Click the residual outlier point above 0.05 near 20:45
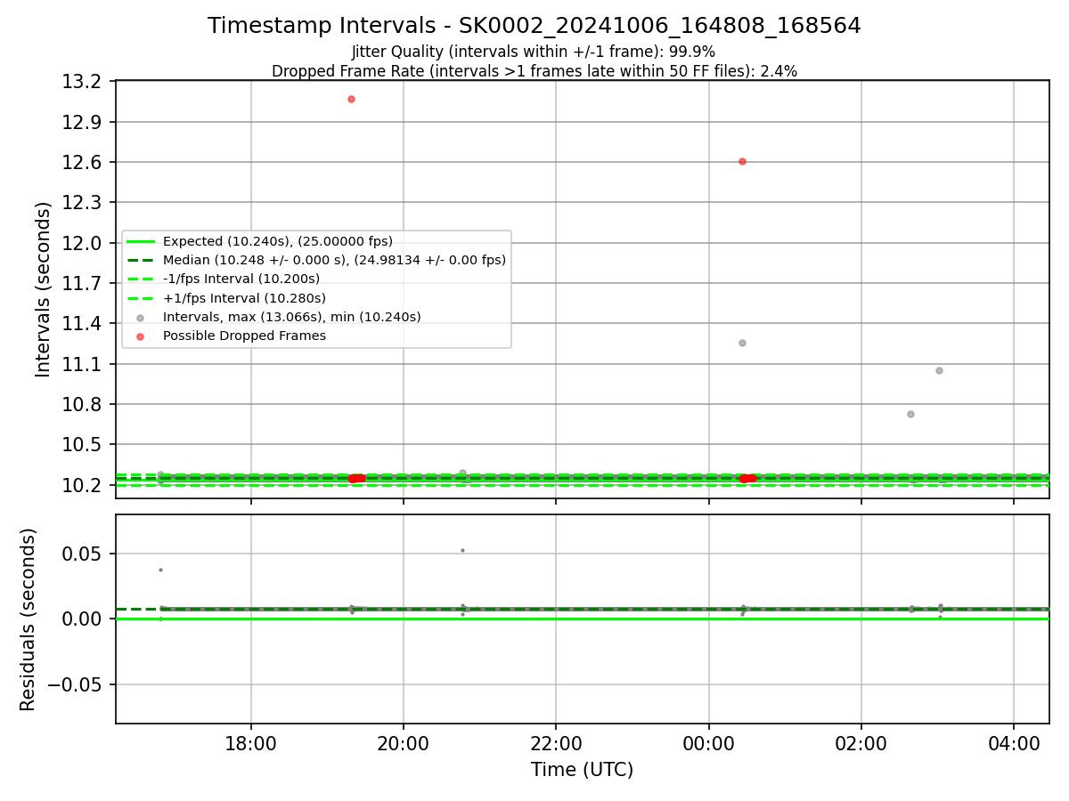1069x801 pixels. coord(462,550)
